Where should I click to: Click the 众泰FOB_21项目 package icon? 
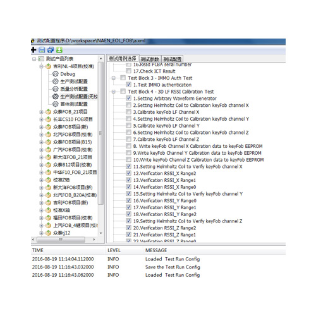tap(49, 112)
